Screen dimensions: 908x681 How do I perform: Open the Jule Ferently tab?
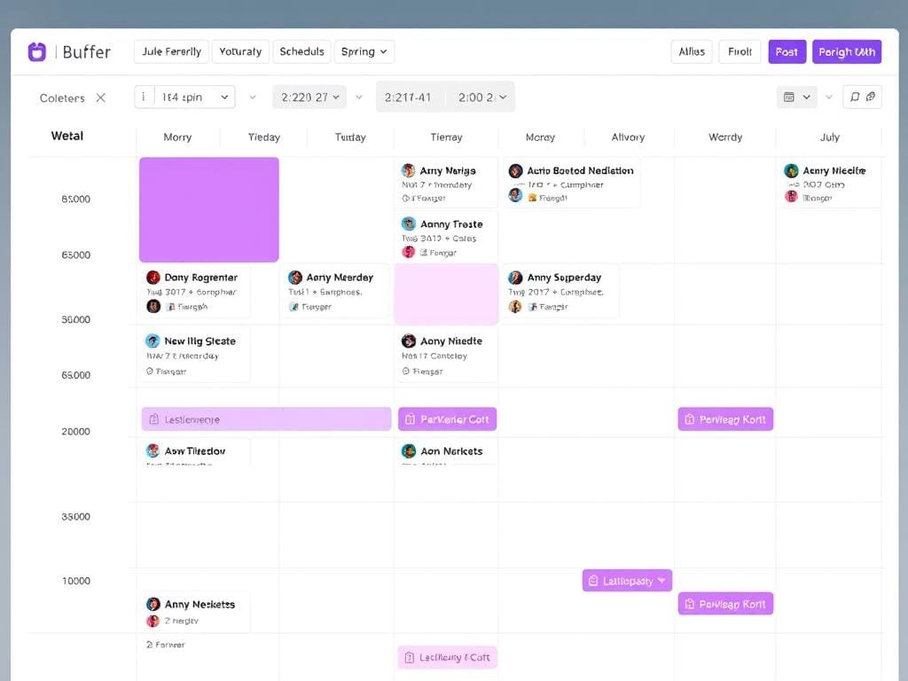171,51
